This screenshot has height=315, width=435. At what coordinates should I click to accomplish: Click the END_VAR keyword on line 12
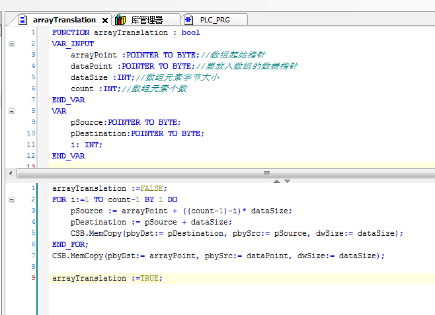69,157
